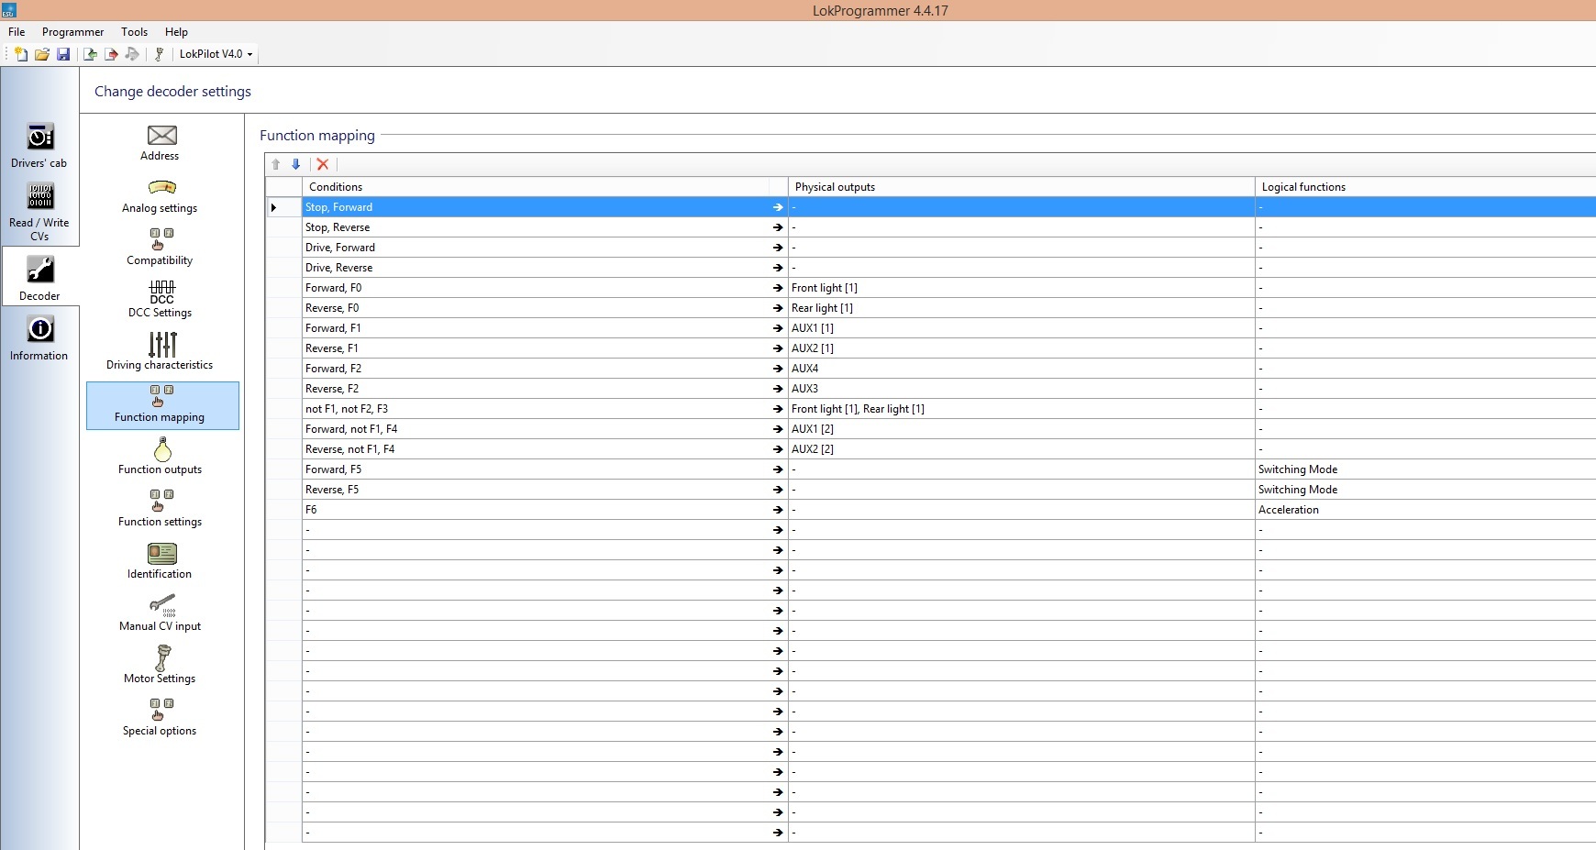Open the Address settings page
The image size is (1596, 850).
coord(161,143)
